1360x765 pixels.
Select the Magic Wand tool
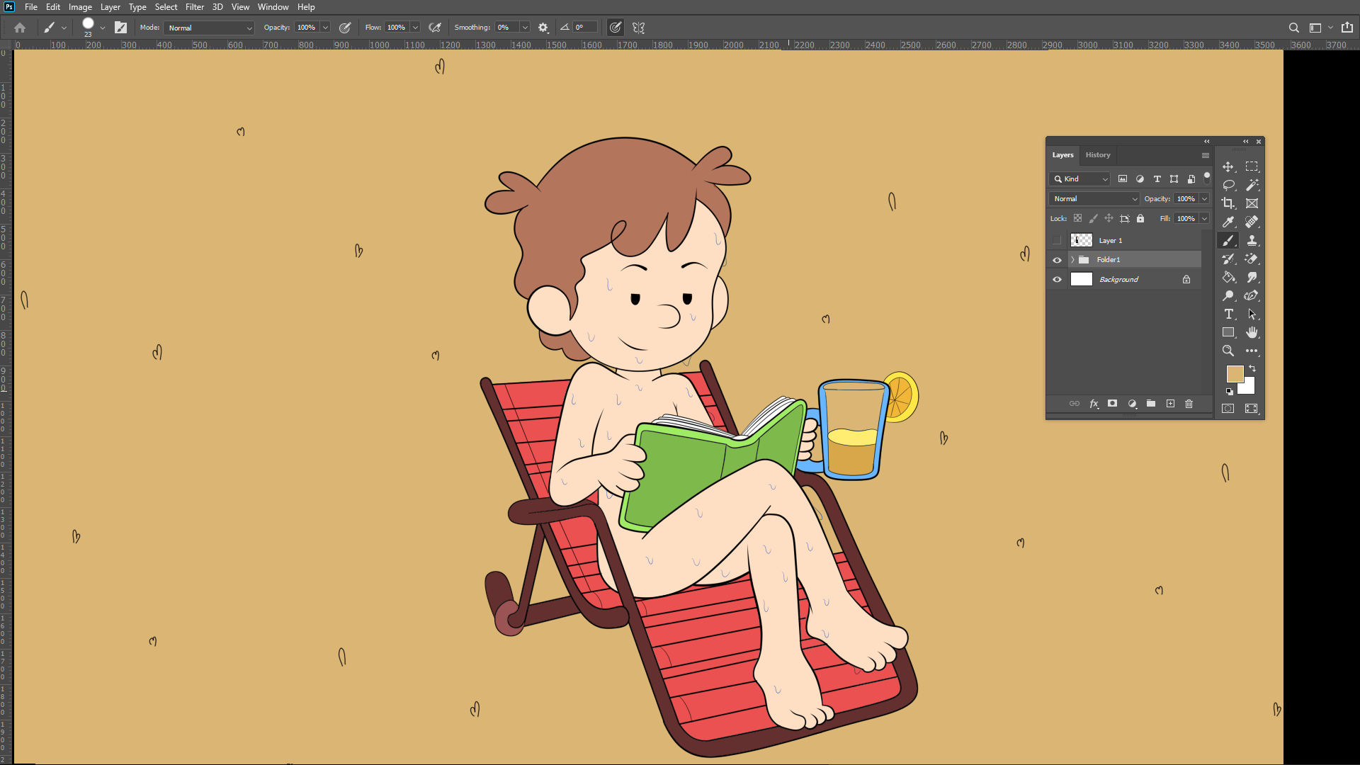pos(1252,185)
